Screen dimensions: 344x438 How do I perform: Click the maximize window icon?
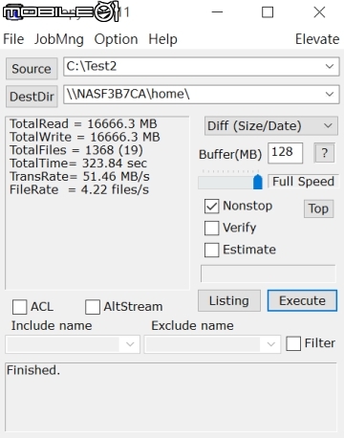(268, 12)
